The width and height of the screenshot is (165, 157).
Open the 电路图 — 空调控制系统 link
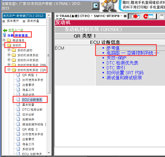(x=133, y=53)
